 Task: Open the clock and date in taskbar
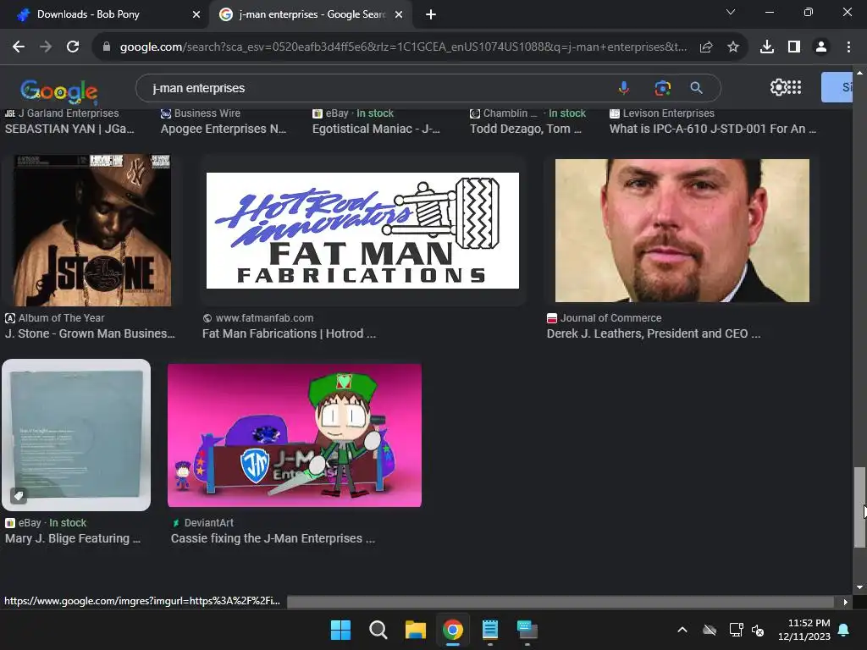(804, 630)
